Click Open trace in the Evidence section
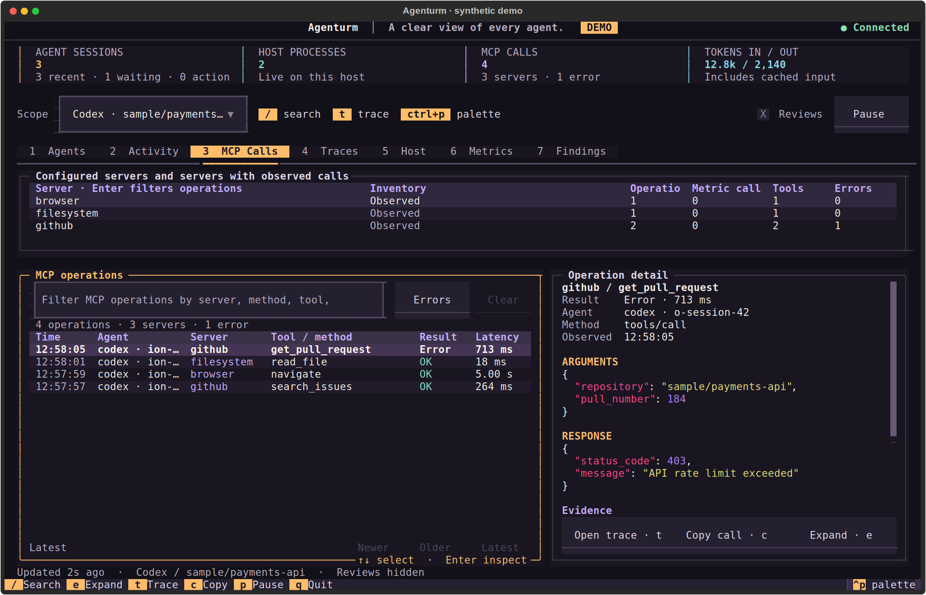 pos(618,535)
